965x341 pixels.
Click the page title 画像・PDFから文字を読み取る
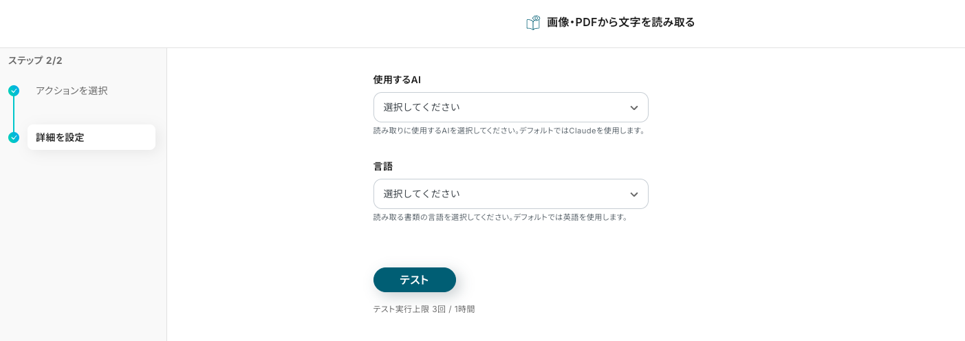[620, 23]
